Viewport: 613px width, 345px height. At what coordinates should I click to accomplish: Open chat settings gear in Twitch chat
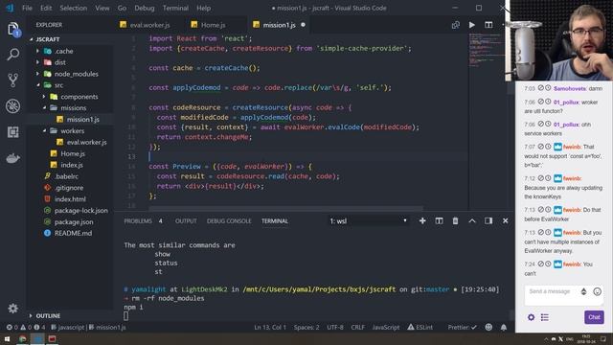(x=531, y=317)
